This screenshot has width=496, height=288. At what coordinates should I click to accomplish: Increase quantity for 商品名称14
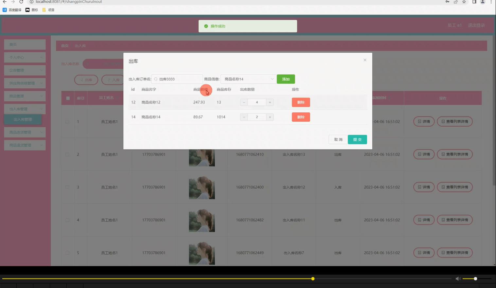(270, 117)
